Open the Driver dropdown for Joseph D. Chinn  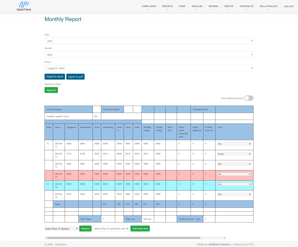tap(149, 68)
